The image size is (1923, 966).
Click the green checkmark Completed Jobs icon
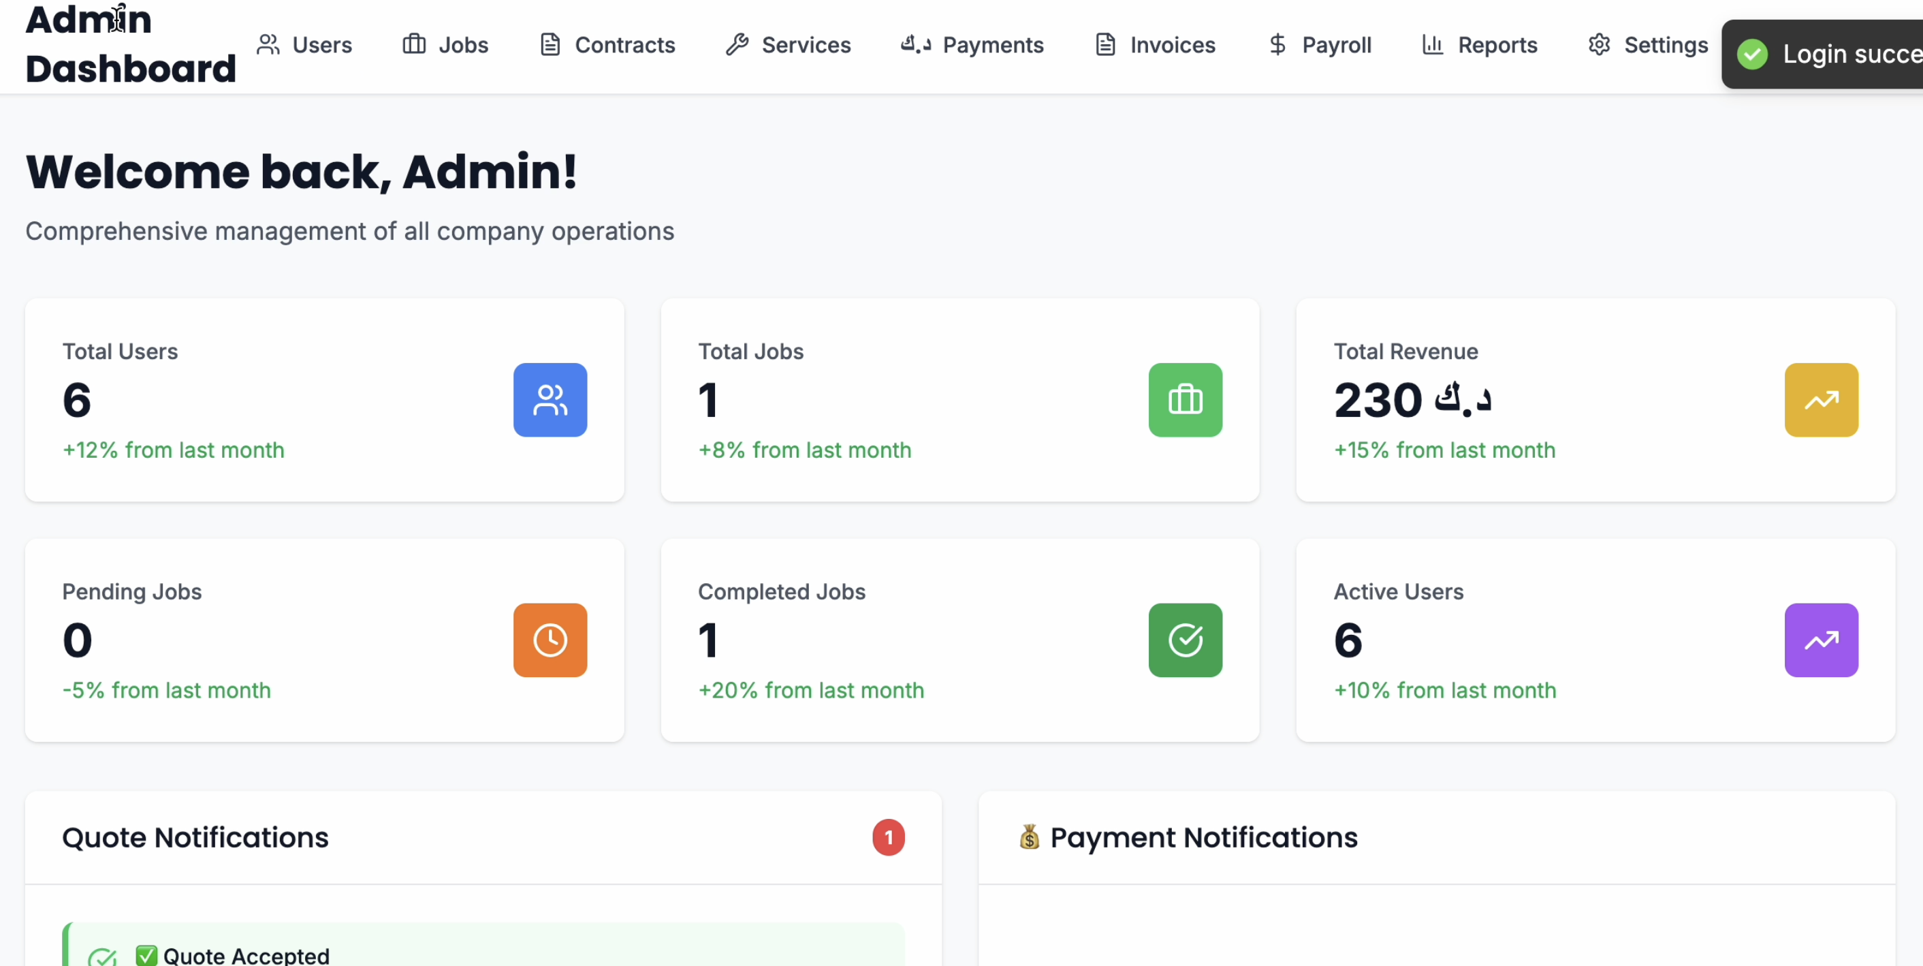pyautogui.click(x=1185, y=640)
